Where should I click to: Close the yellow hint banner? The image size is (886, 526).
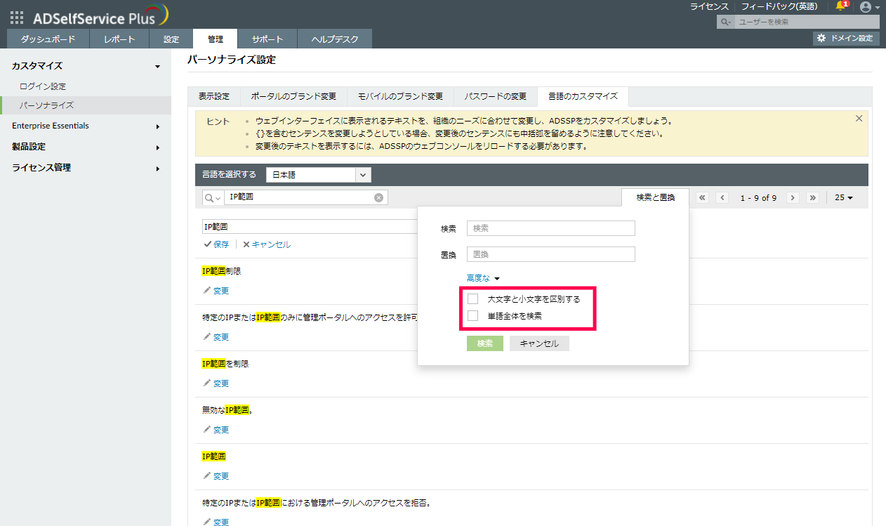(859, 119)
